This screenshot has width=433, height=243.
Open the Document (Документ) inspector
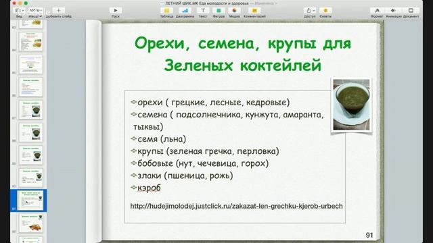411,11
